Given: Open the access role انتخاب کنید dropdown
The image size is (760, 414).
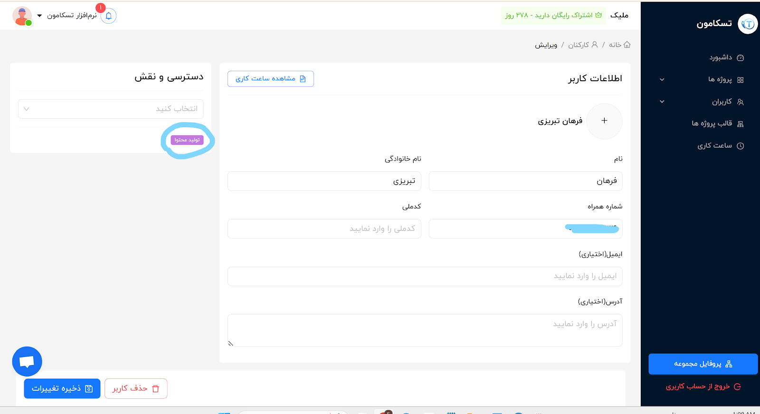Looking at the screenshot, I should [111, 109].
